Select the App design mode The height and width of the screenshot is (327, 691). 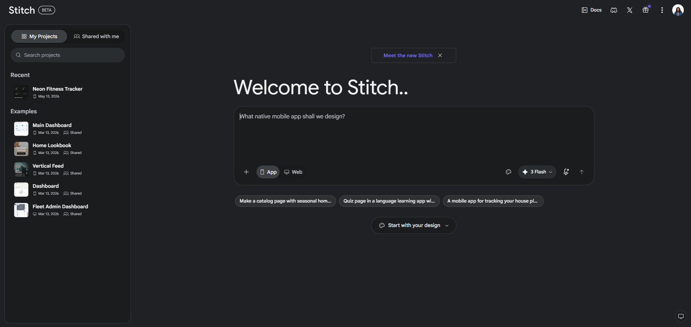pyautogui.click(x=268, y=172)
